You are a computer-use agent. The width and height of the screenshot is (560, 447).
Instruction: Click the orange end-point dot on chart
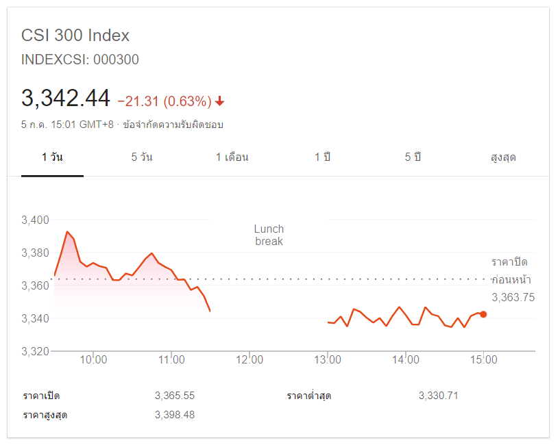pos(483,314)
